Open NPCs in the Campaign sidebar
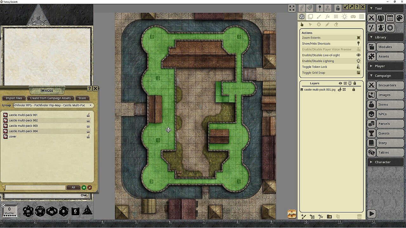The width and height of the screenshot is (406, 228). pos(386,114)
